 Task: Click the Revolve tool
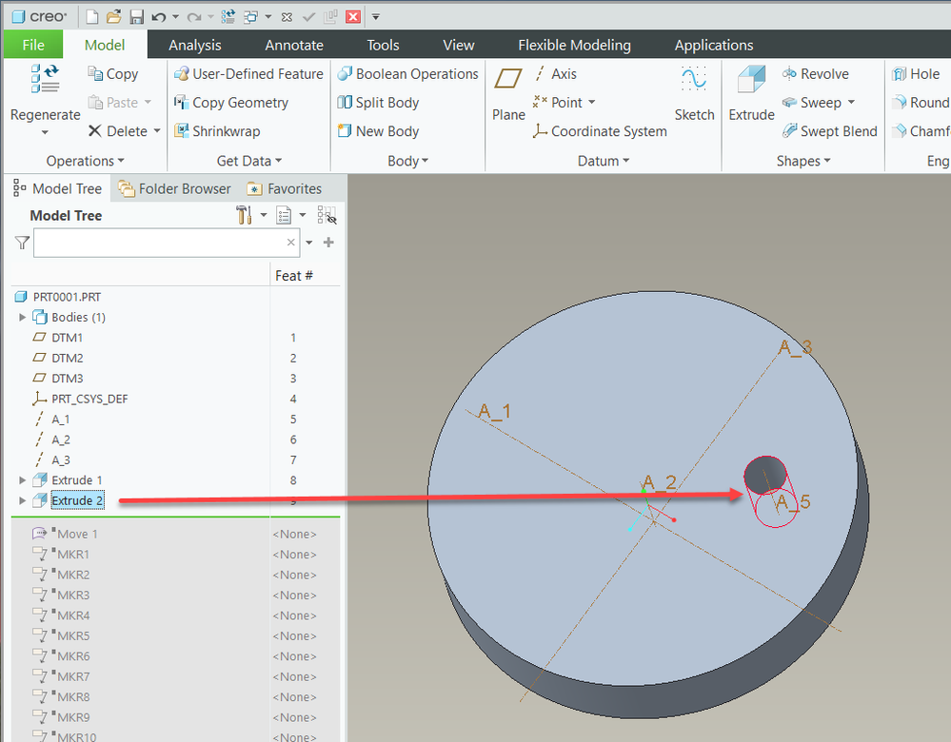(815, 74)
